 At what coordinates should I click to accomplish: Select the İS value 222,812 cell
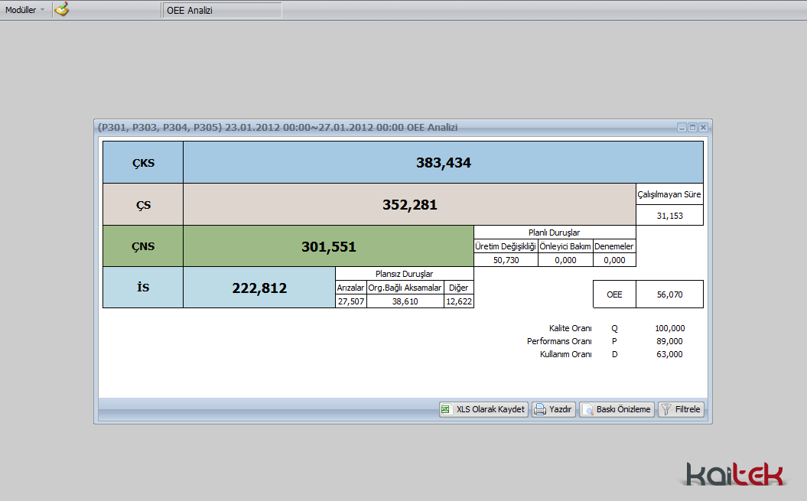[259, 288]
